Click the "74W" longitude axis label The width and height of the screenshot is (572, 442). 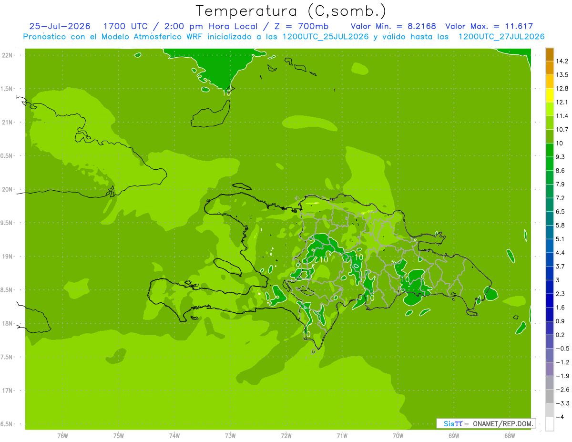tap(174, 436)
